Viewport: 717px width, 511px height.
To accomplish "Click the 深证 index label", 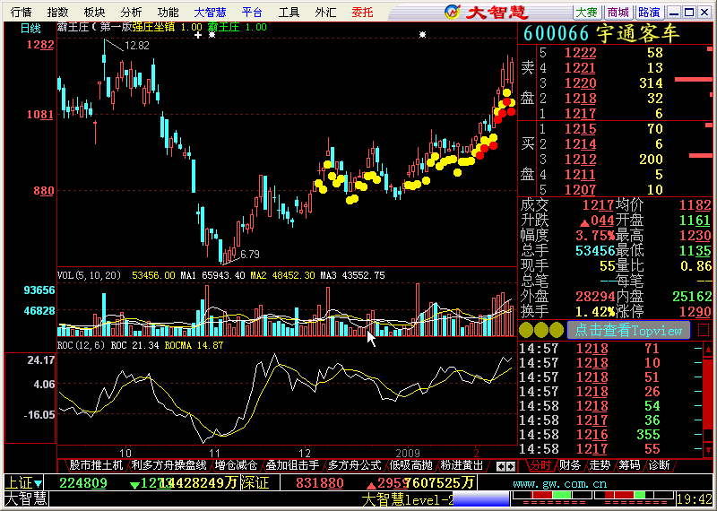I will tap(255, 482).
